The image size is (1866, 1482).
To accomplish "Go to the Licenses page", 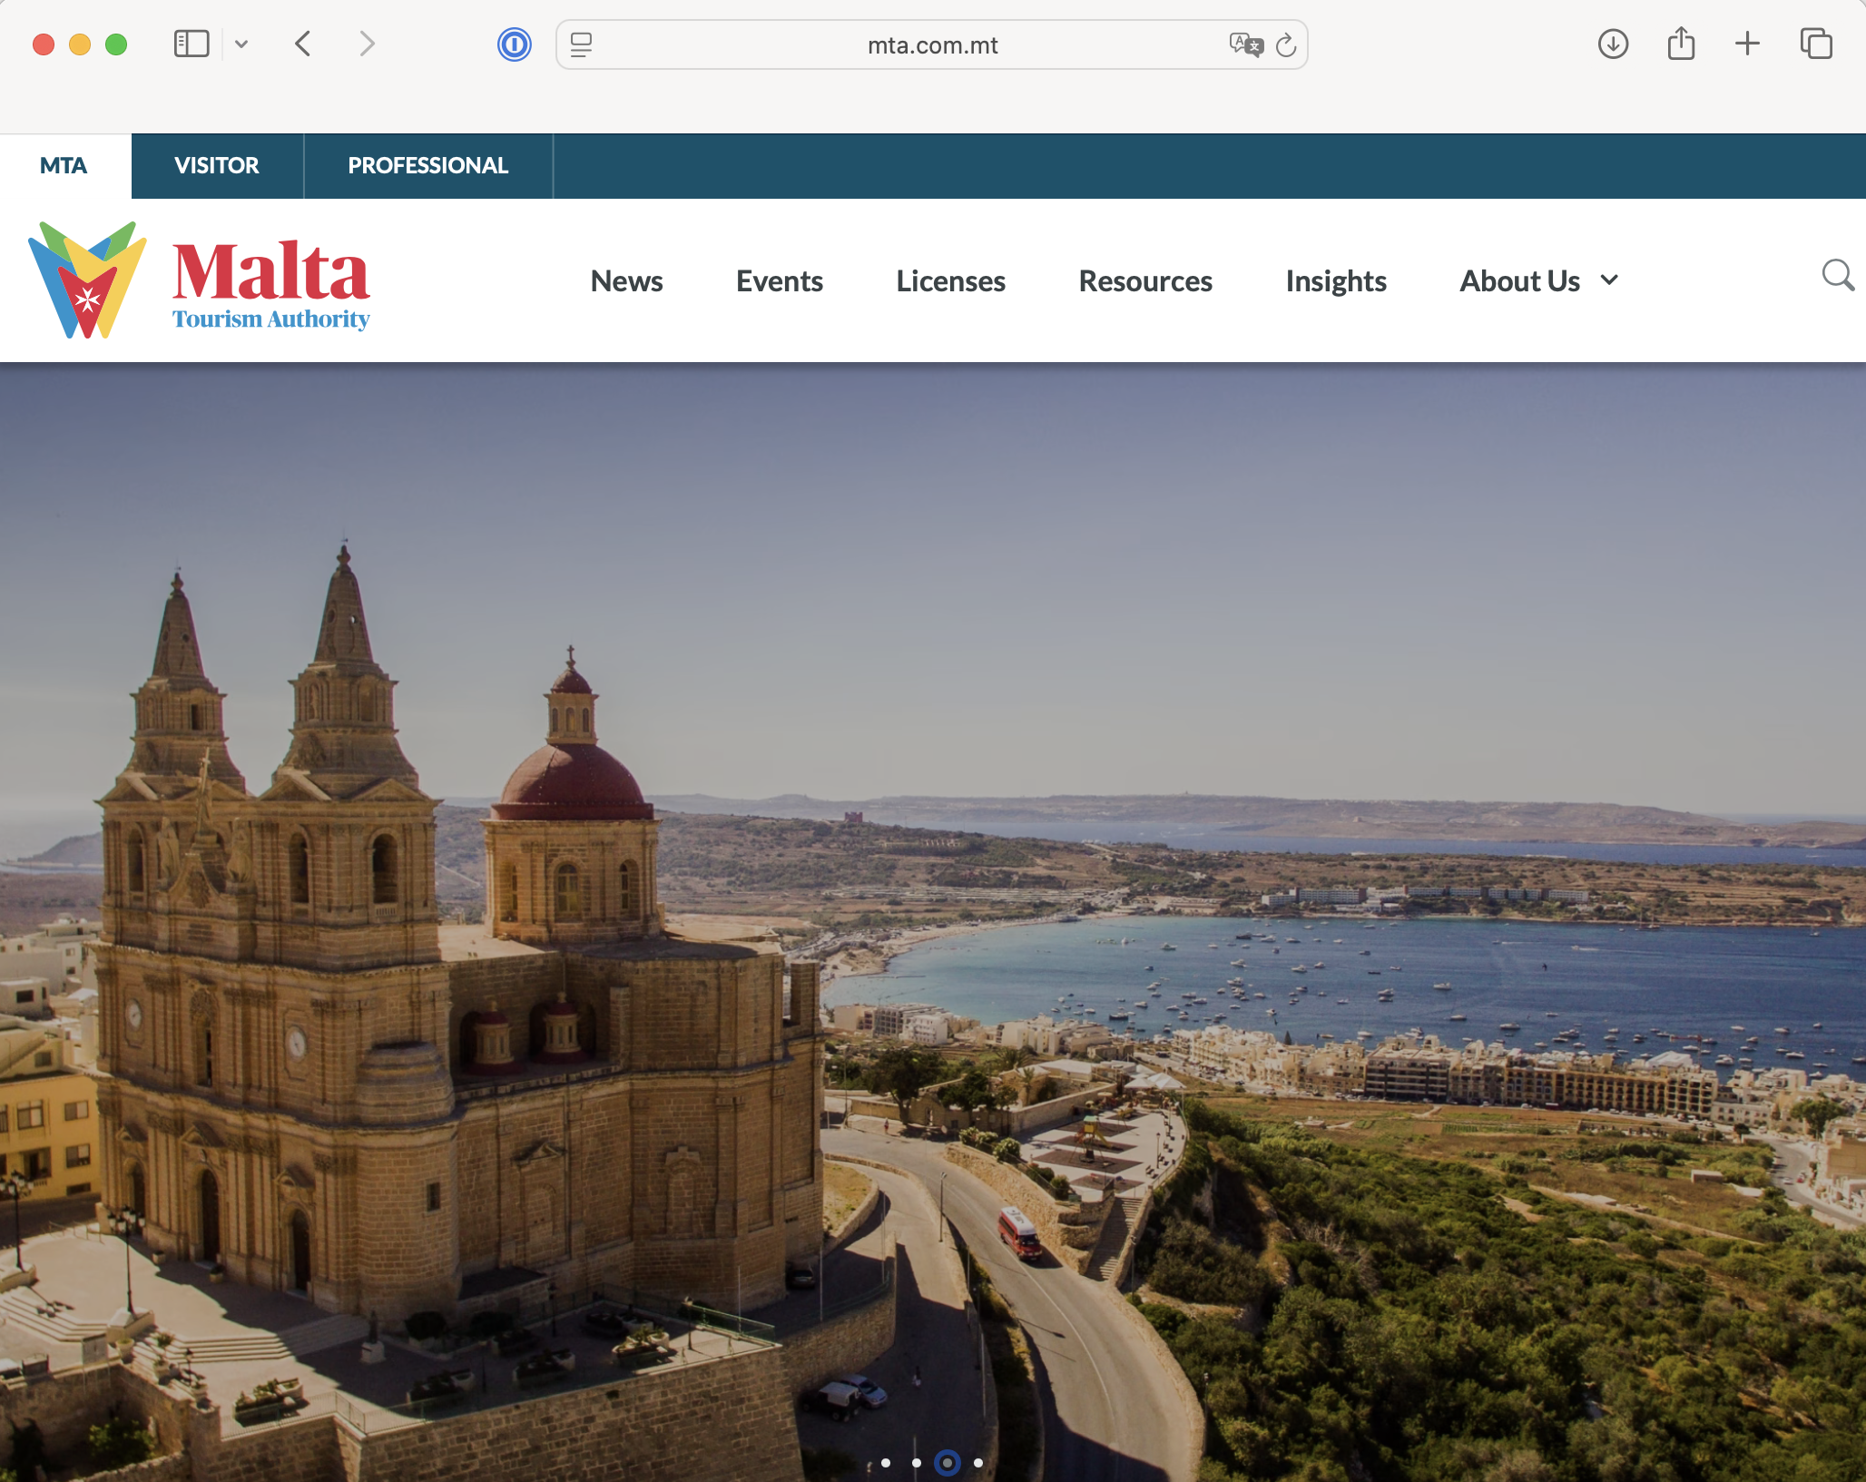I will pyautogui.click(x=950, y=281).
